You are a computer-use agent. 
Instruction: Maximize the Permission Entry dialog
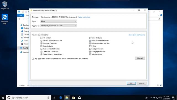coord(139,10)
